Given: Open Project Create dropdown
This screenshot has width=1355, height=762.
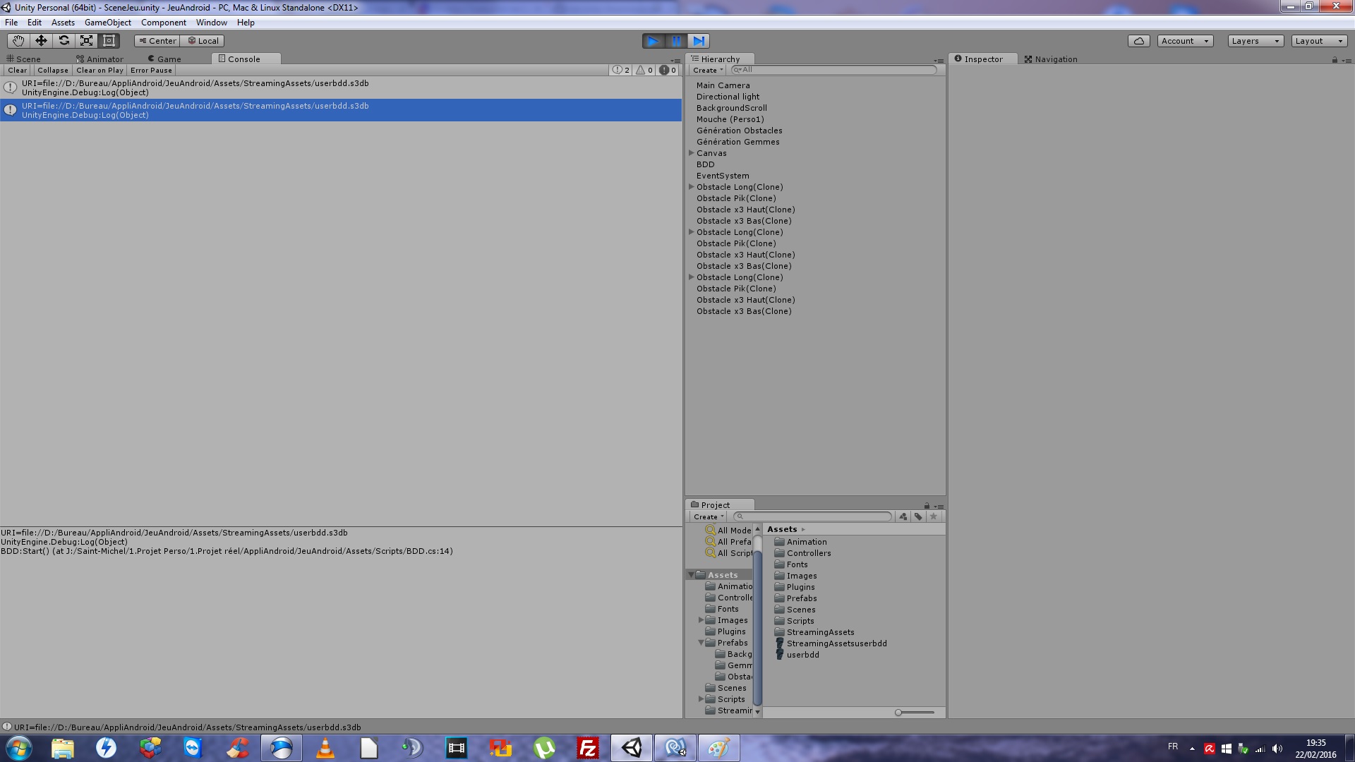Looking at the screenshot, I should click(x=709, y=516).
